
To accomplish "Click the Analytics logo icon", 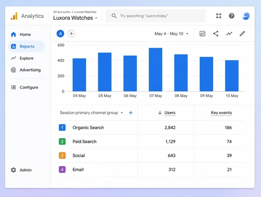I will point(14,16).
